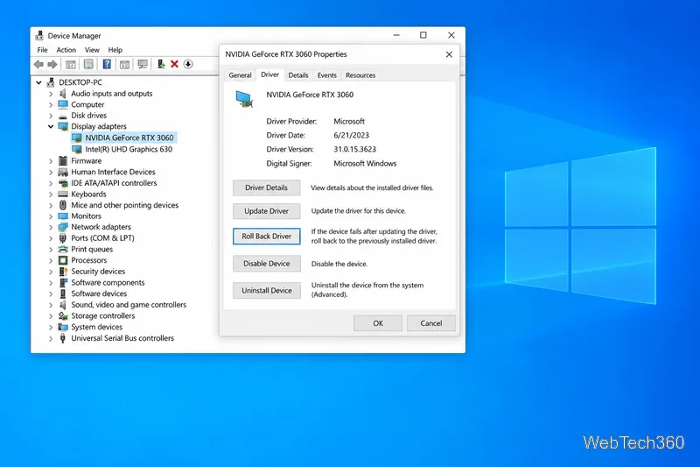Click the Back arrow in Device Manager toolbar
Image resolution: width=700 pixels, height=467 pixels.
(x=38, y=64)
